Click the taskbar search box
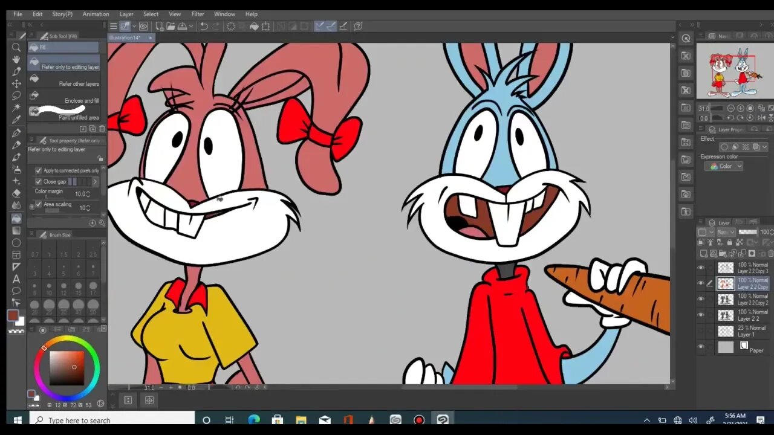Screen dimensions: 774x435 [112, 420]
